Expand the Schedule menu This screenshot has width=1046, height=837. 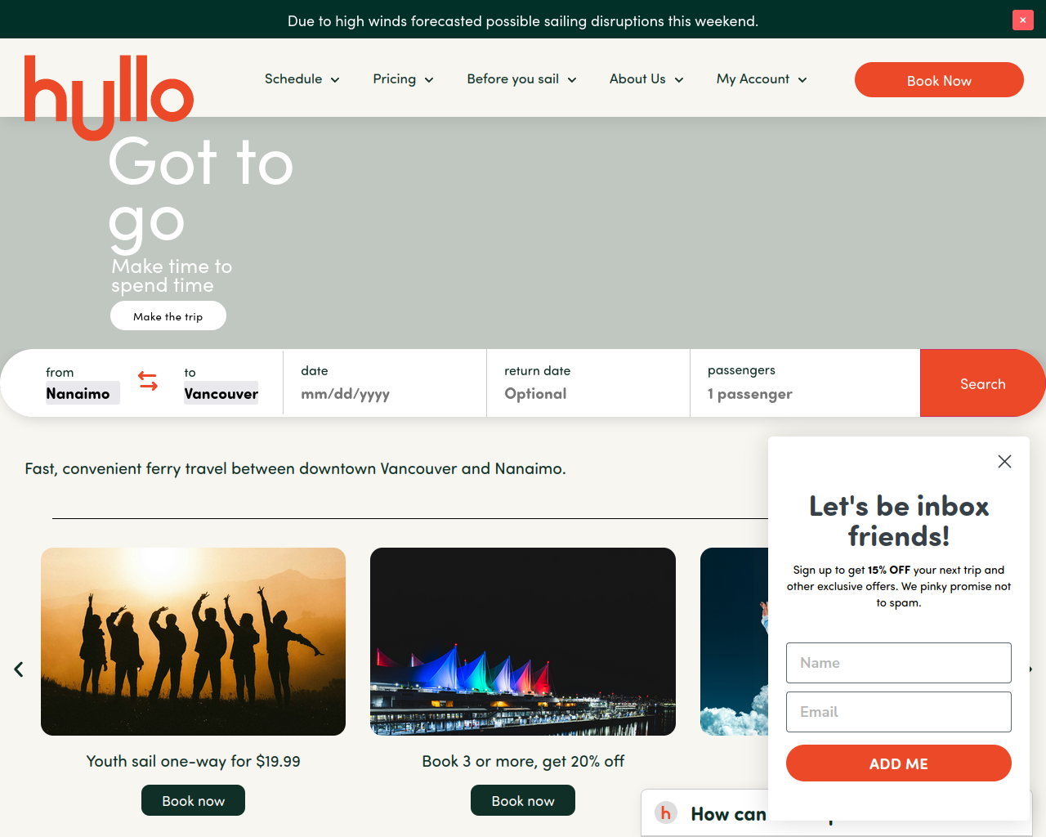(302, 79)
